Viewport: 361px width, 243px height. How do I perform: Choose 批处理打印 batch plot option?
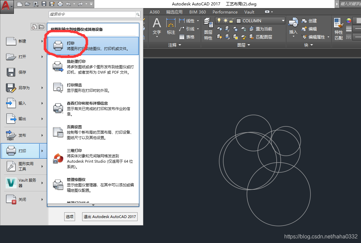tap(93, 67)
